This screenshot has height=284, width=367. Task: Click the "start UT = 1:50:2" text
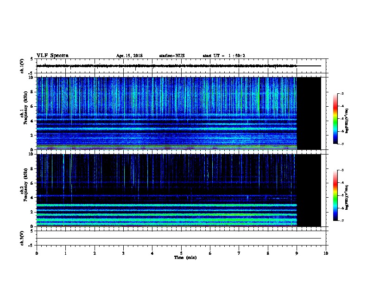click(224, 56)
